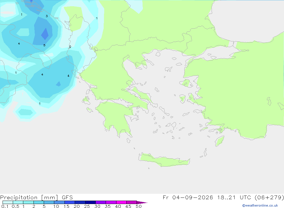Click the 'Precipitation [mm]' title text
Screen dimensions: 284x208
coord(29,198)
